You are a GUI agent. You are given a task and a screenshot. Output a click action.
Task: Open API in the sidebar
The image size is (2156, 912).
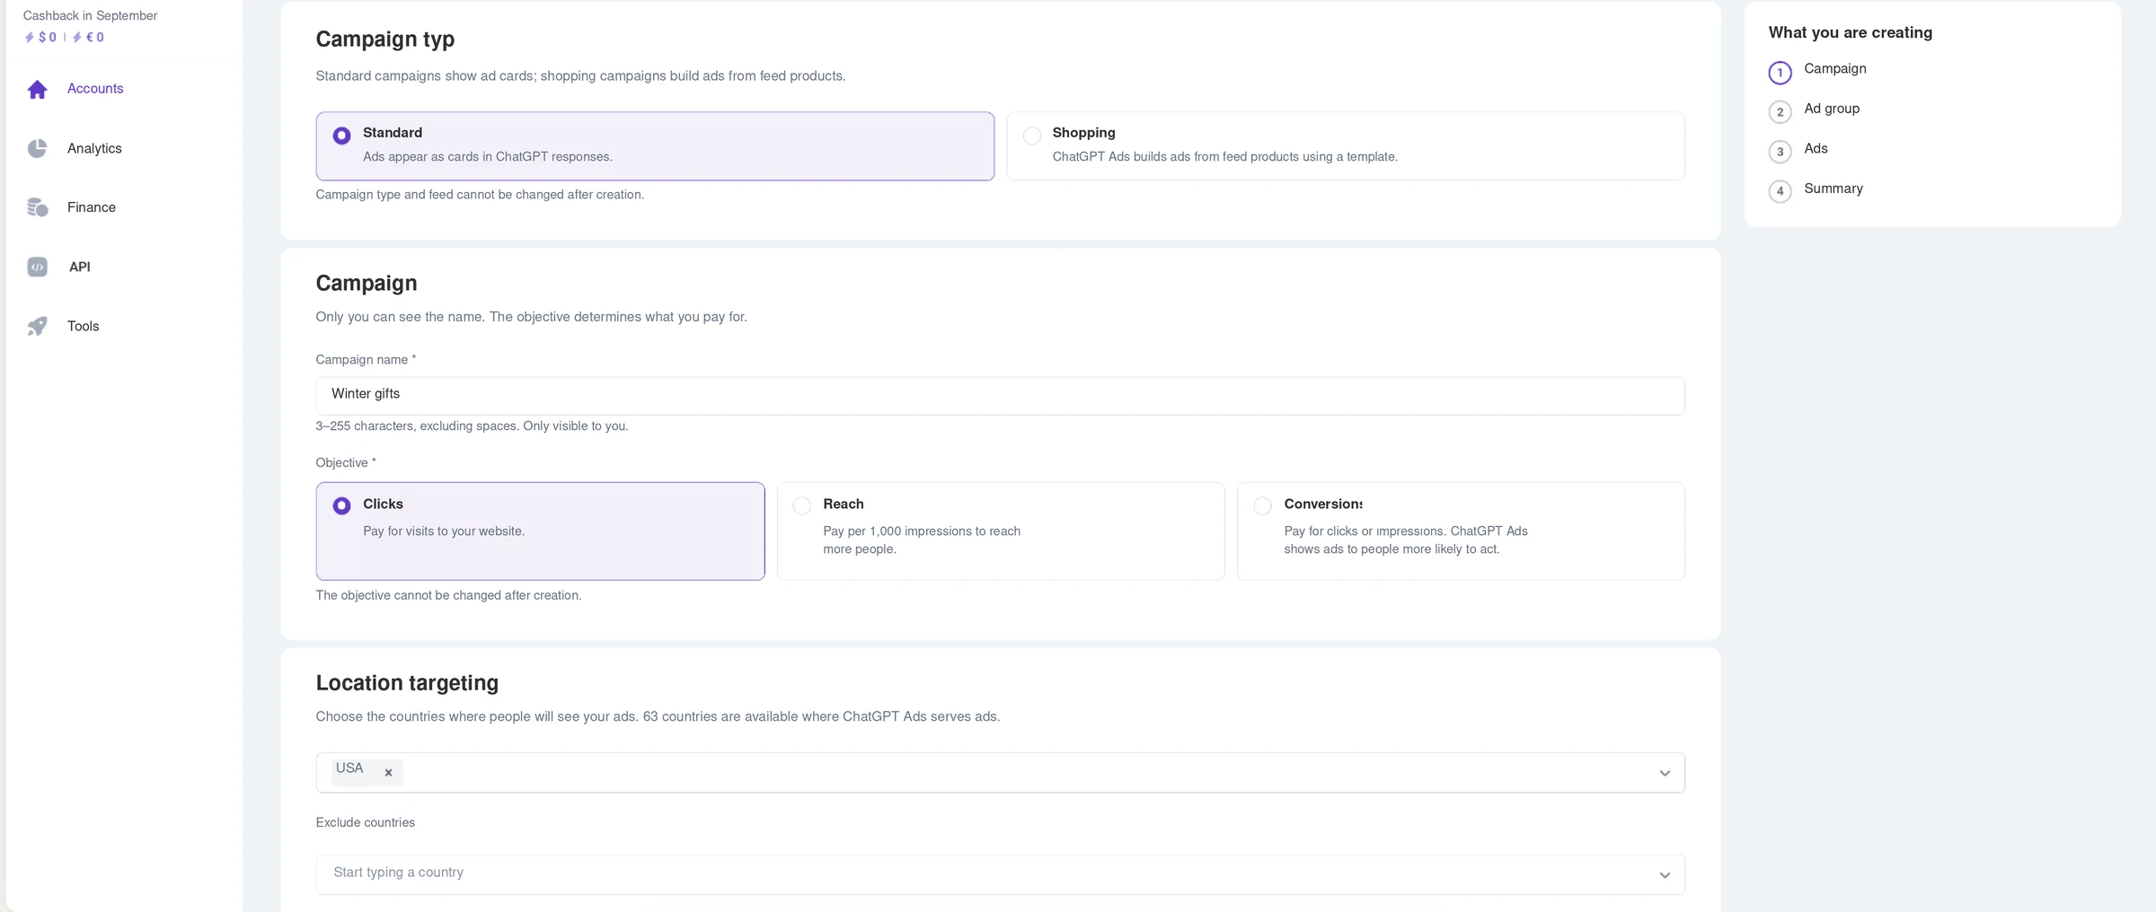click(80, 267)
